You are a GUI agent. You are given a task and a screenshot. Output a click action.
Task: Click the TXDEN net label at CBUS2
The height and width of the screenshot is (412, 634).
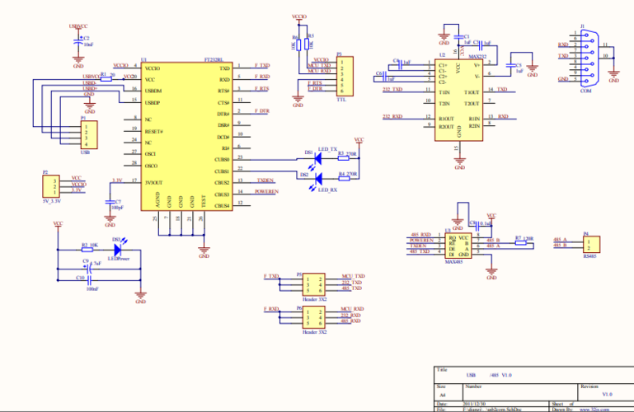(265, 180)
